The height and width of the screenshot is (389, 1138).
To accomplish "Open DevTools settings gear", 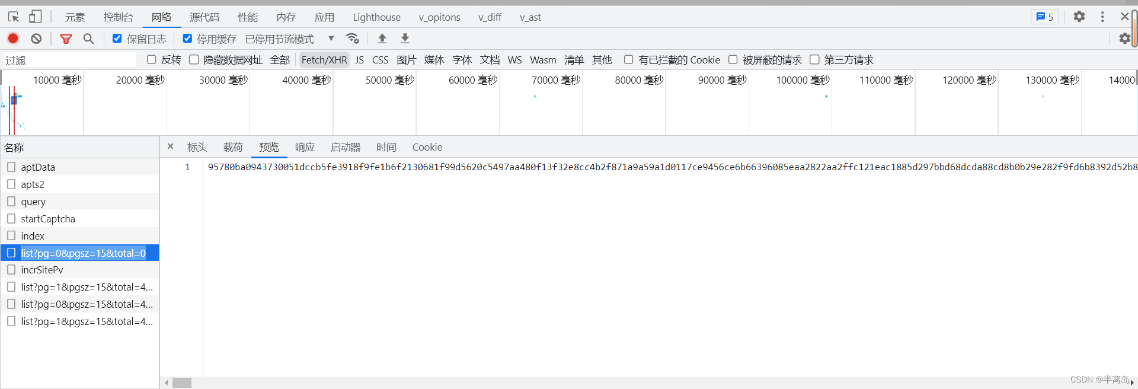I will point(1079,17).
